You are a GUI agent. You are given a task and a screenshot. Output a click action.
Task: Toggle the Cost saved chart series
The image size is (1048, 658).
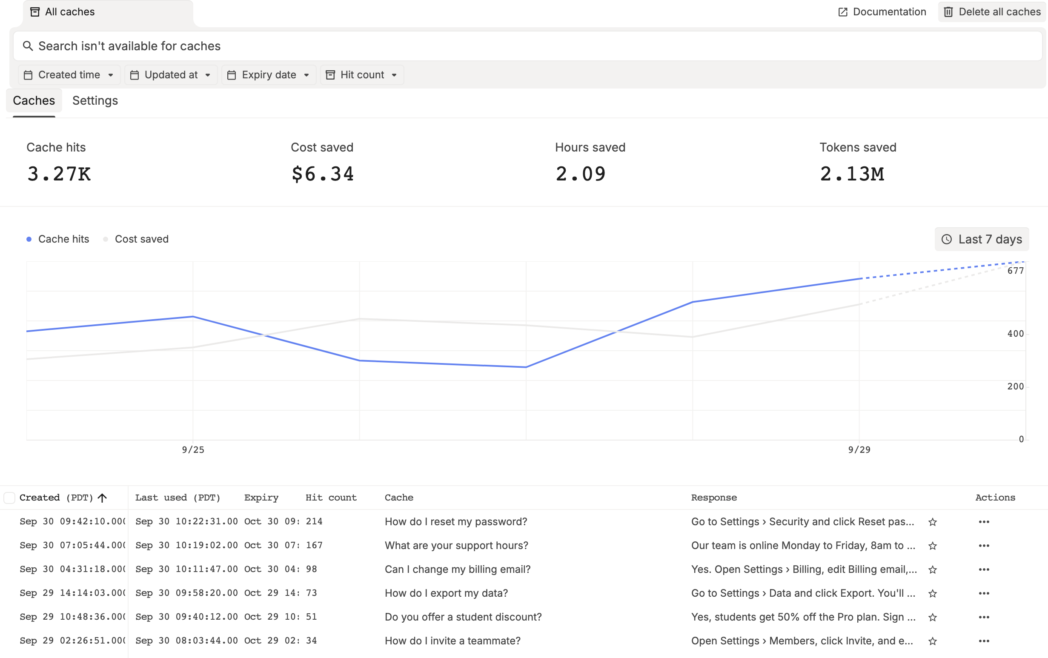click(x=136, y=239)
